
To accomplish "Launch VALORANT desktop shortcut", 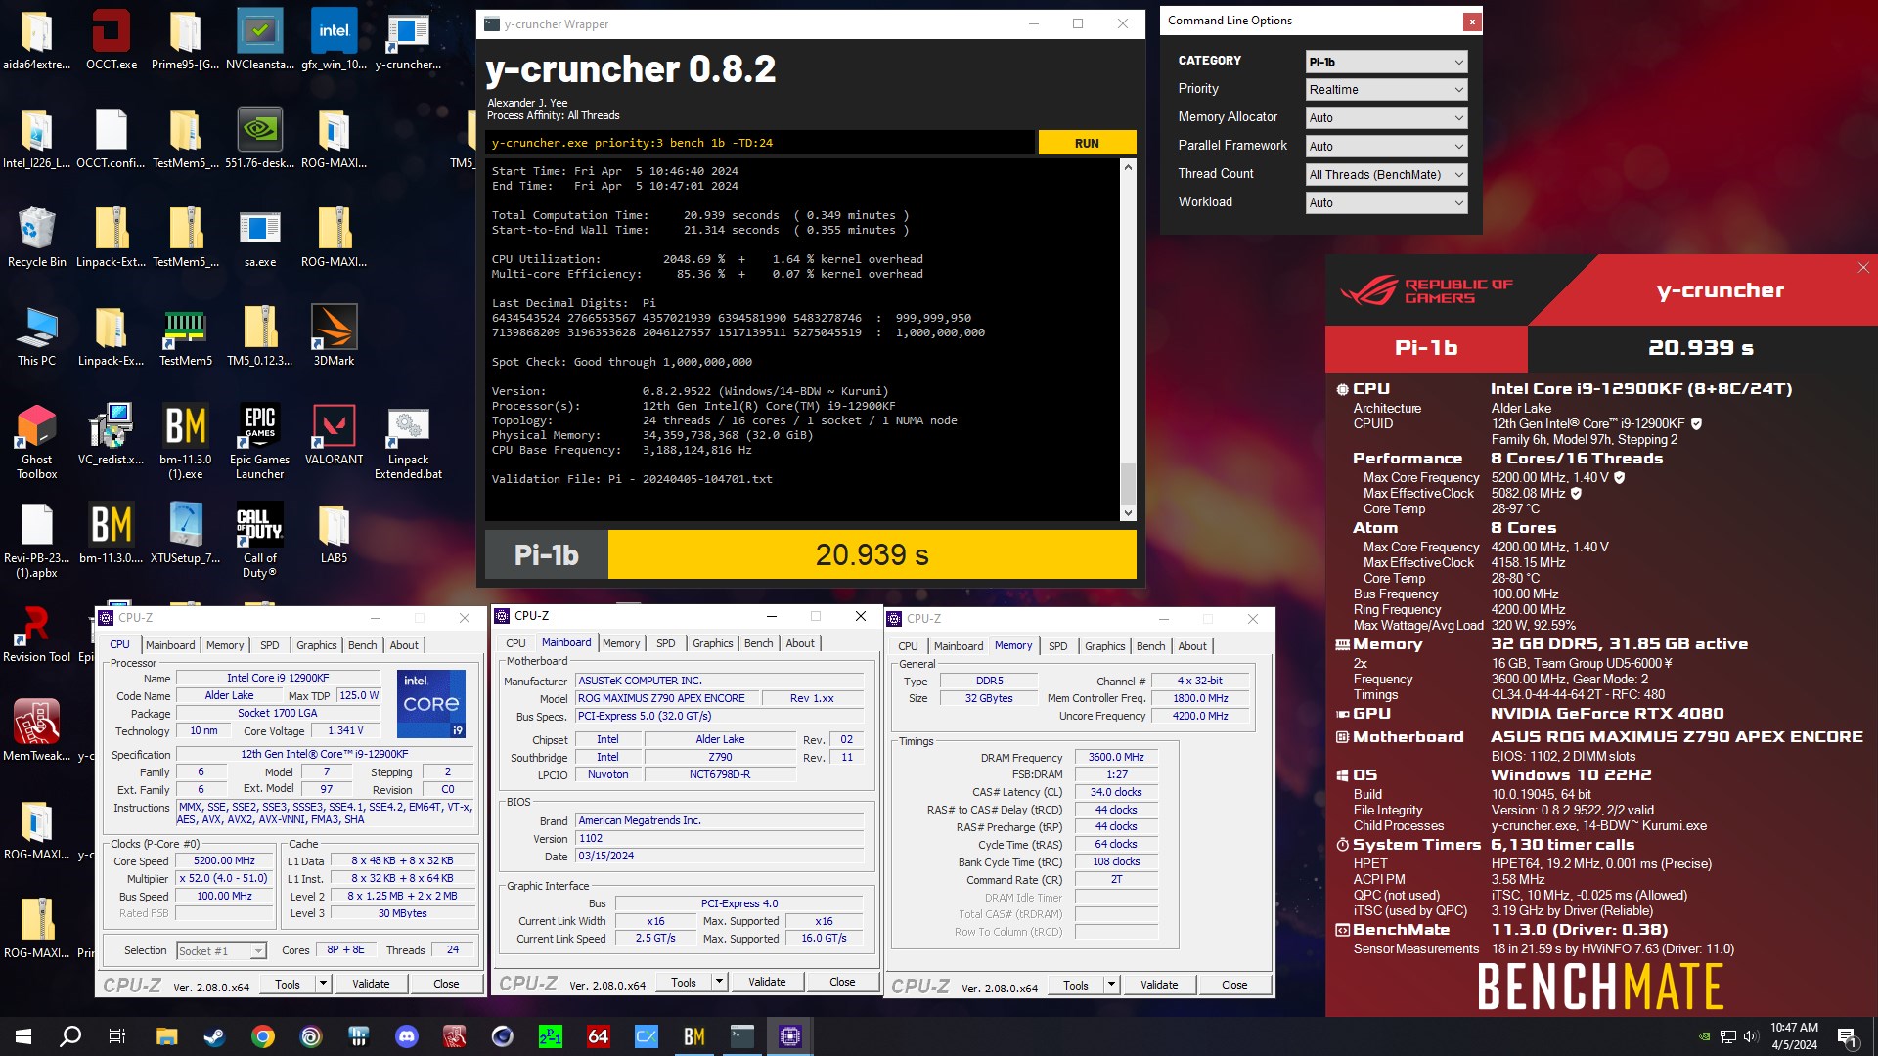I will [x=334, y=435].
